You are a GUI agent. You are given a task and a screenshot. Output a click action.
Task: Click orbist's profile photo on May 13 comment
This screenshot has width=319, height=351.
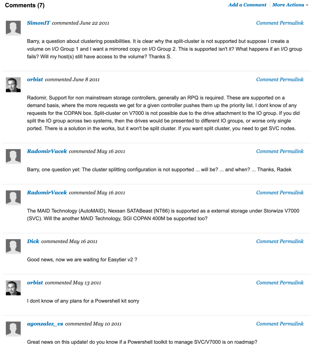click(13, 288)
